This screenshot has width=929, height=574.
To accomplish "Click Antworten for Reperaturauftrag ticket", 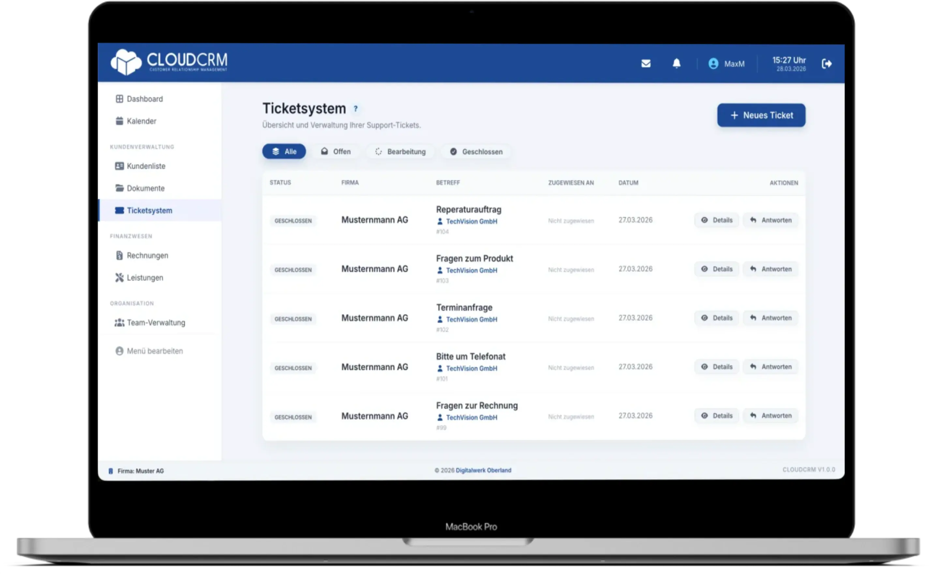I will point(771,220).
